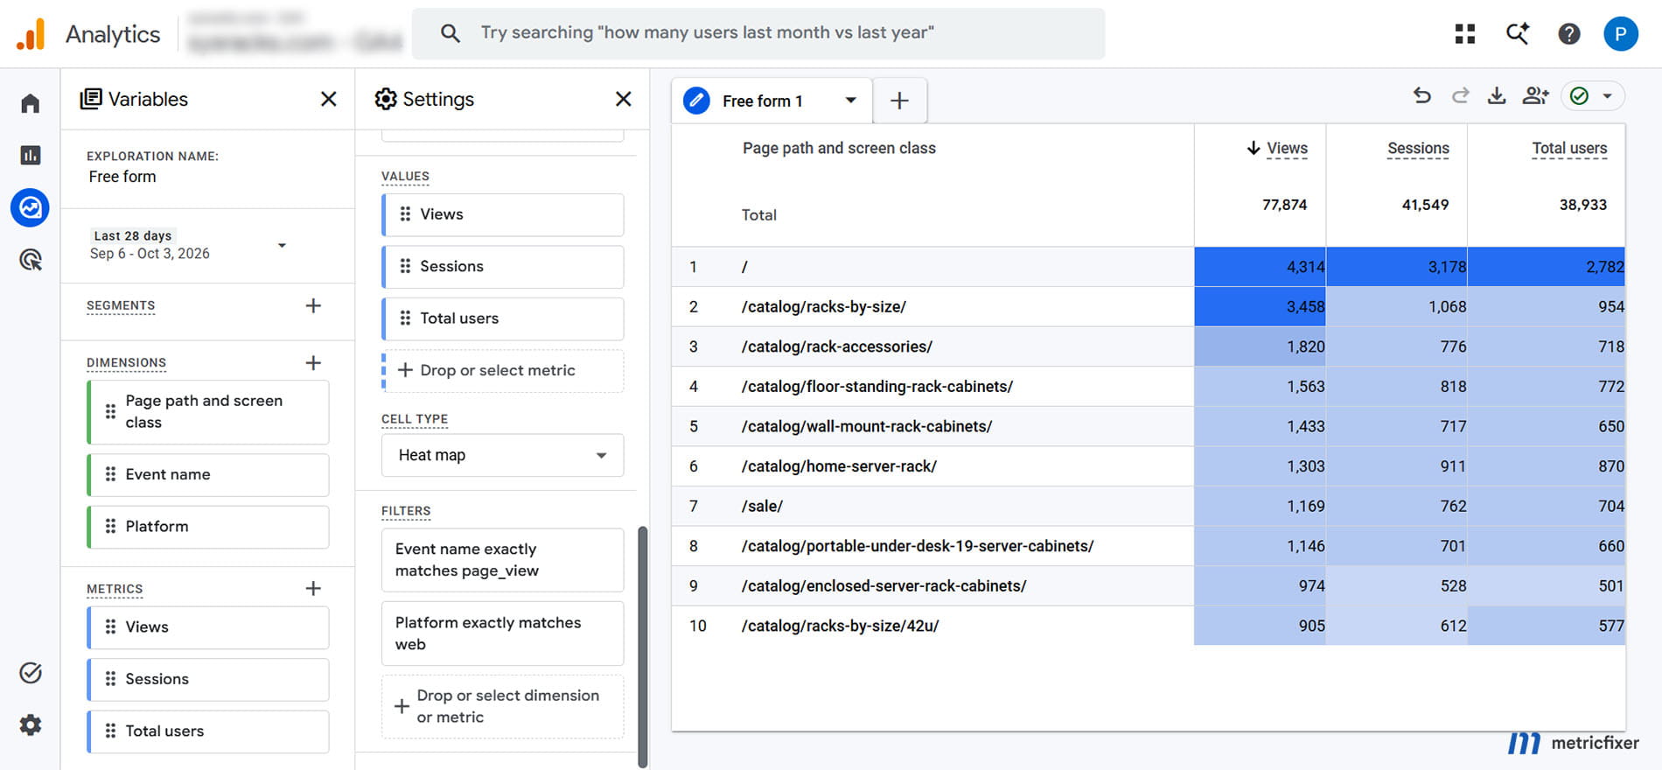The height and width of the screenshot is (770, 1662).
Task: Click Drop or select dimension or metric
Action: [x=503, y=706]
